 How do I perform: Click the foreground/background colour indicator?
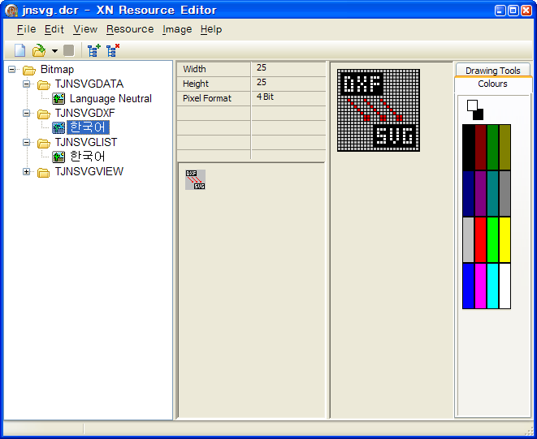pos(475,110)
